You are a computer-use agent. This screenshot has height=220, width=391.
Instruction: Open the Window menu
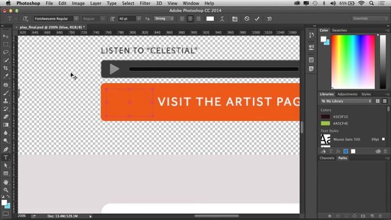click(191, 3)
